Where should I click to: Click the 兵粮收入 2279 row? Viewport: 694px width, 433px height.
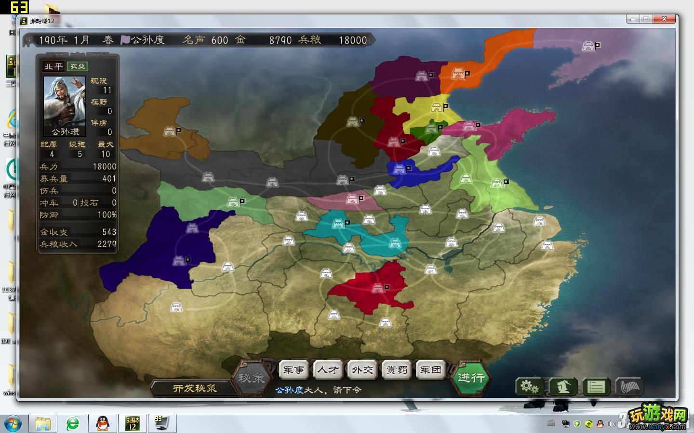[78, 244]
